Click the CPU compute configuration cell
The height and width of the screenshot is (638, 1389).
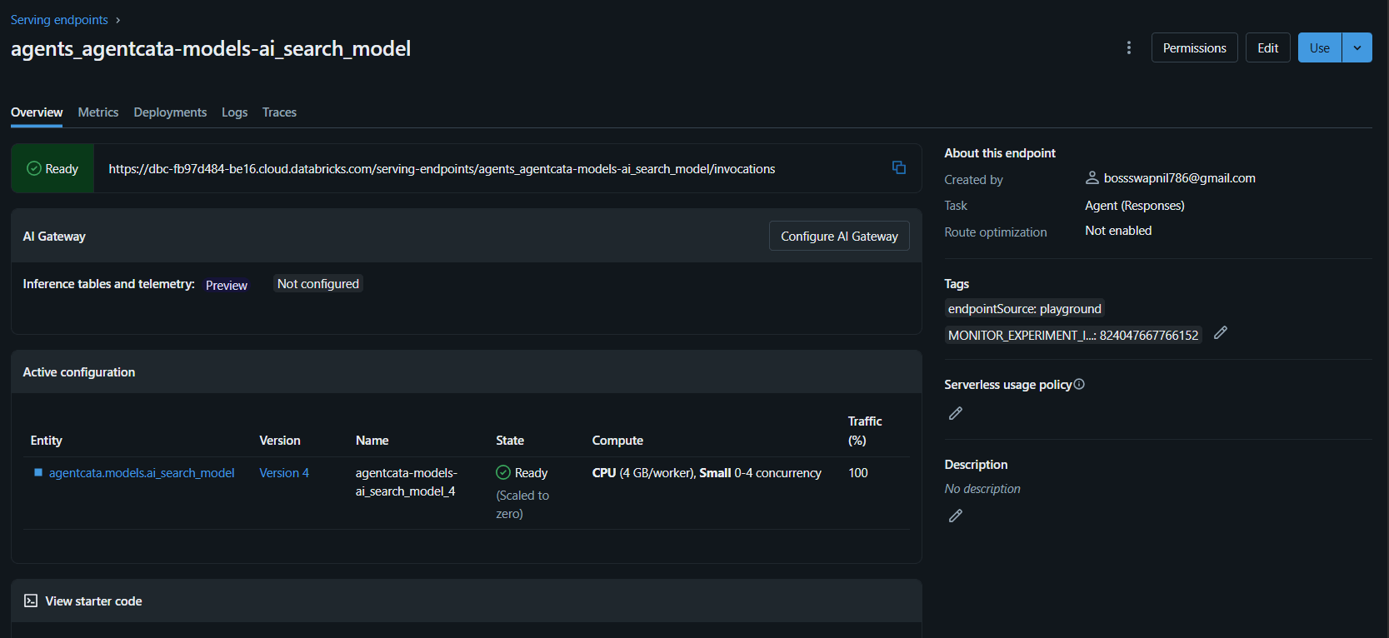(707, 472)
